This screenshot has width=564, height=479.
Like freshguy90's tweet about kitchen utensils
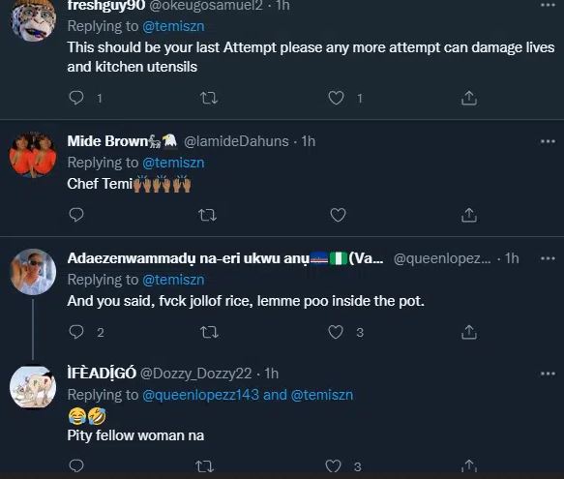tap(336, 98)
